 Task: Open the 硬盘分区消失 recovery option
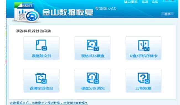tap(93, 80)
